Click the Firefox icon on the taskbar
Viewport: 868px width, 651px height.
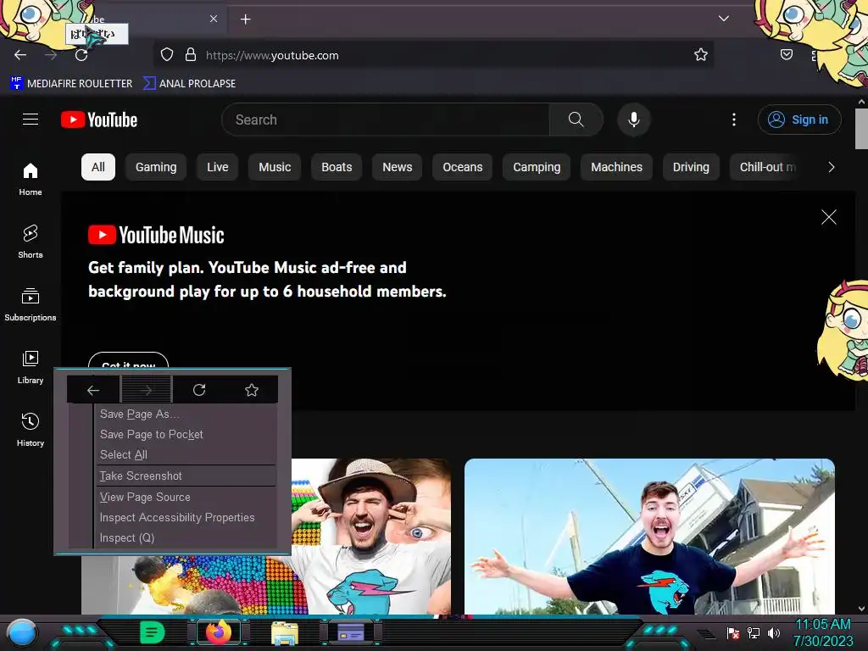[x=218, y=632]
